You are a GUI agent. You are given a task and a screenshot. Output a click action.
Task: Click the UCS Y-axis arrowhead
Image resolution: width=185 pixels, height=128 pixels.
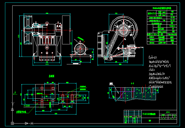[12, 109]
